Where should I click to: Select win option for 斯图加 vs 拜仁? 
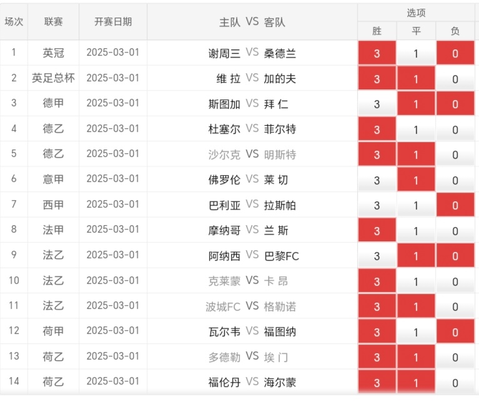point(377,104)
